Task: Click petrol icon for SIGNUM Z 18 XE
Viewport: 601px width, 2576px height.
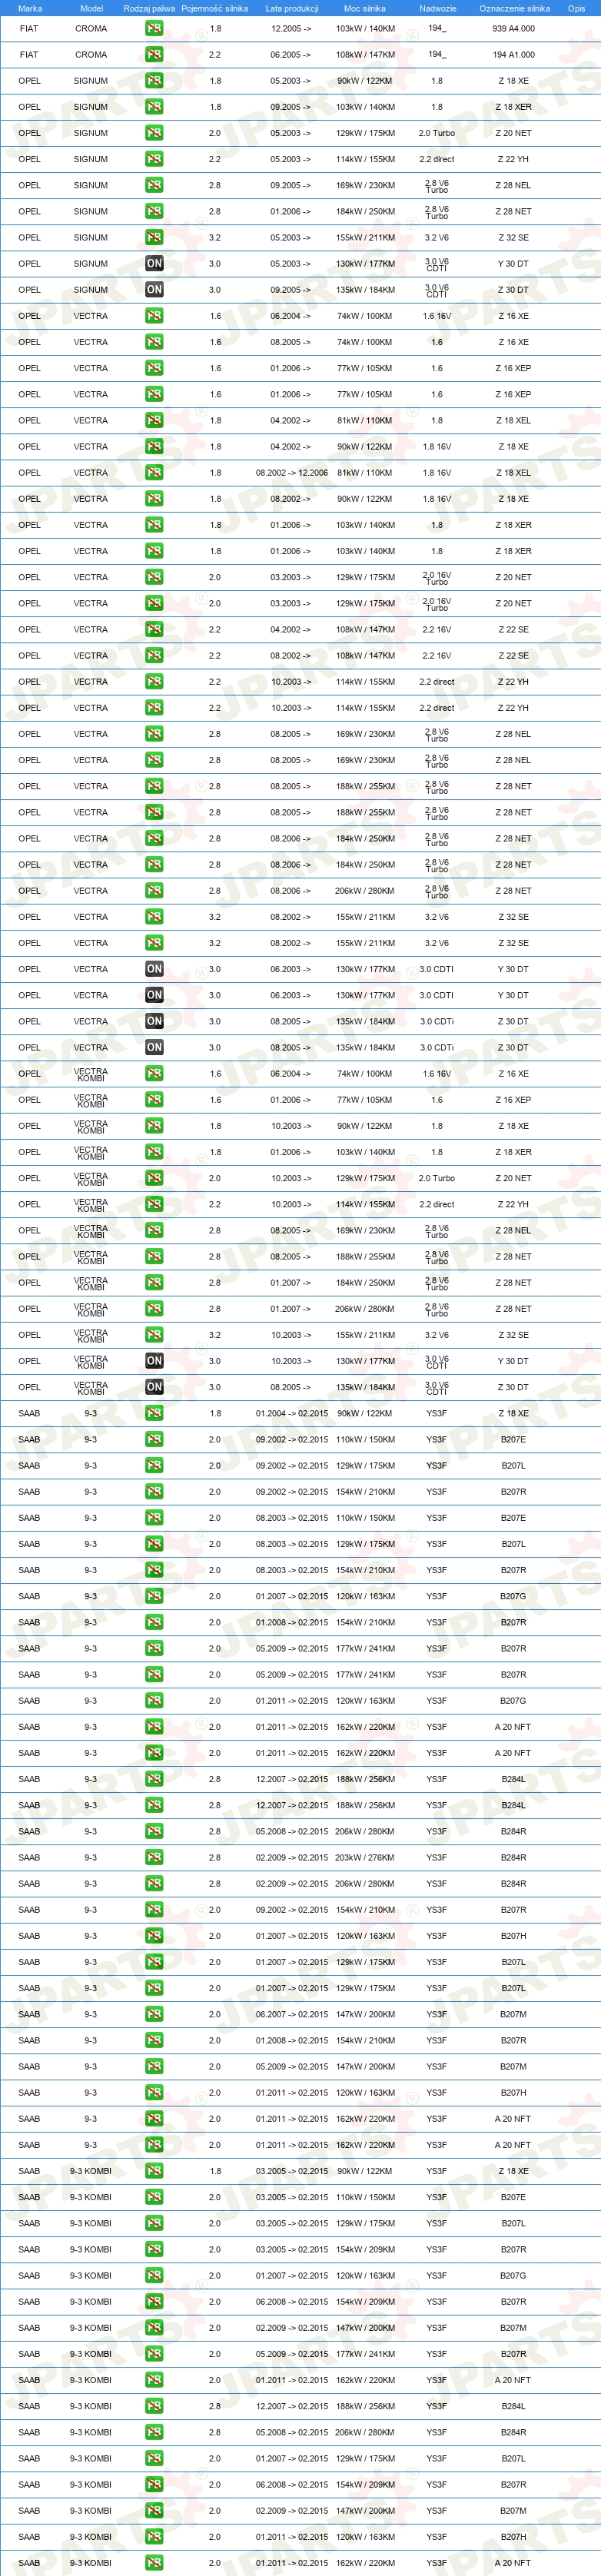Action: (x=154, y=81)
